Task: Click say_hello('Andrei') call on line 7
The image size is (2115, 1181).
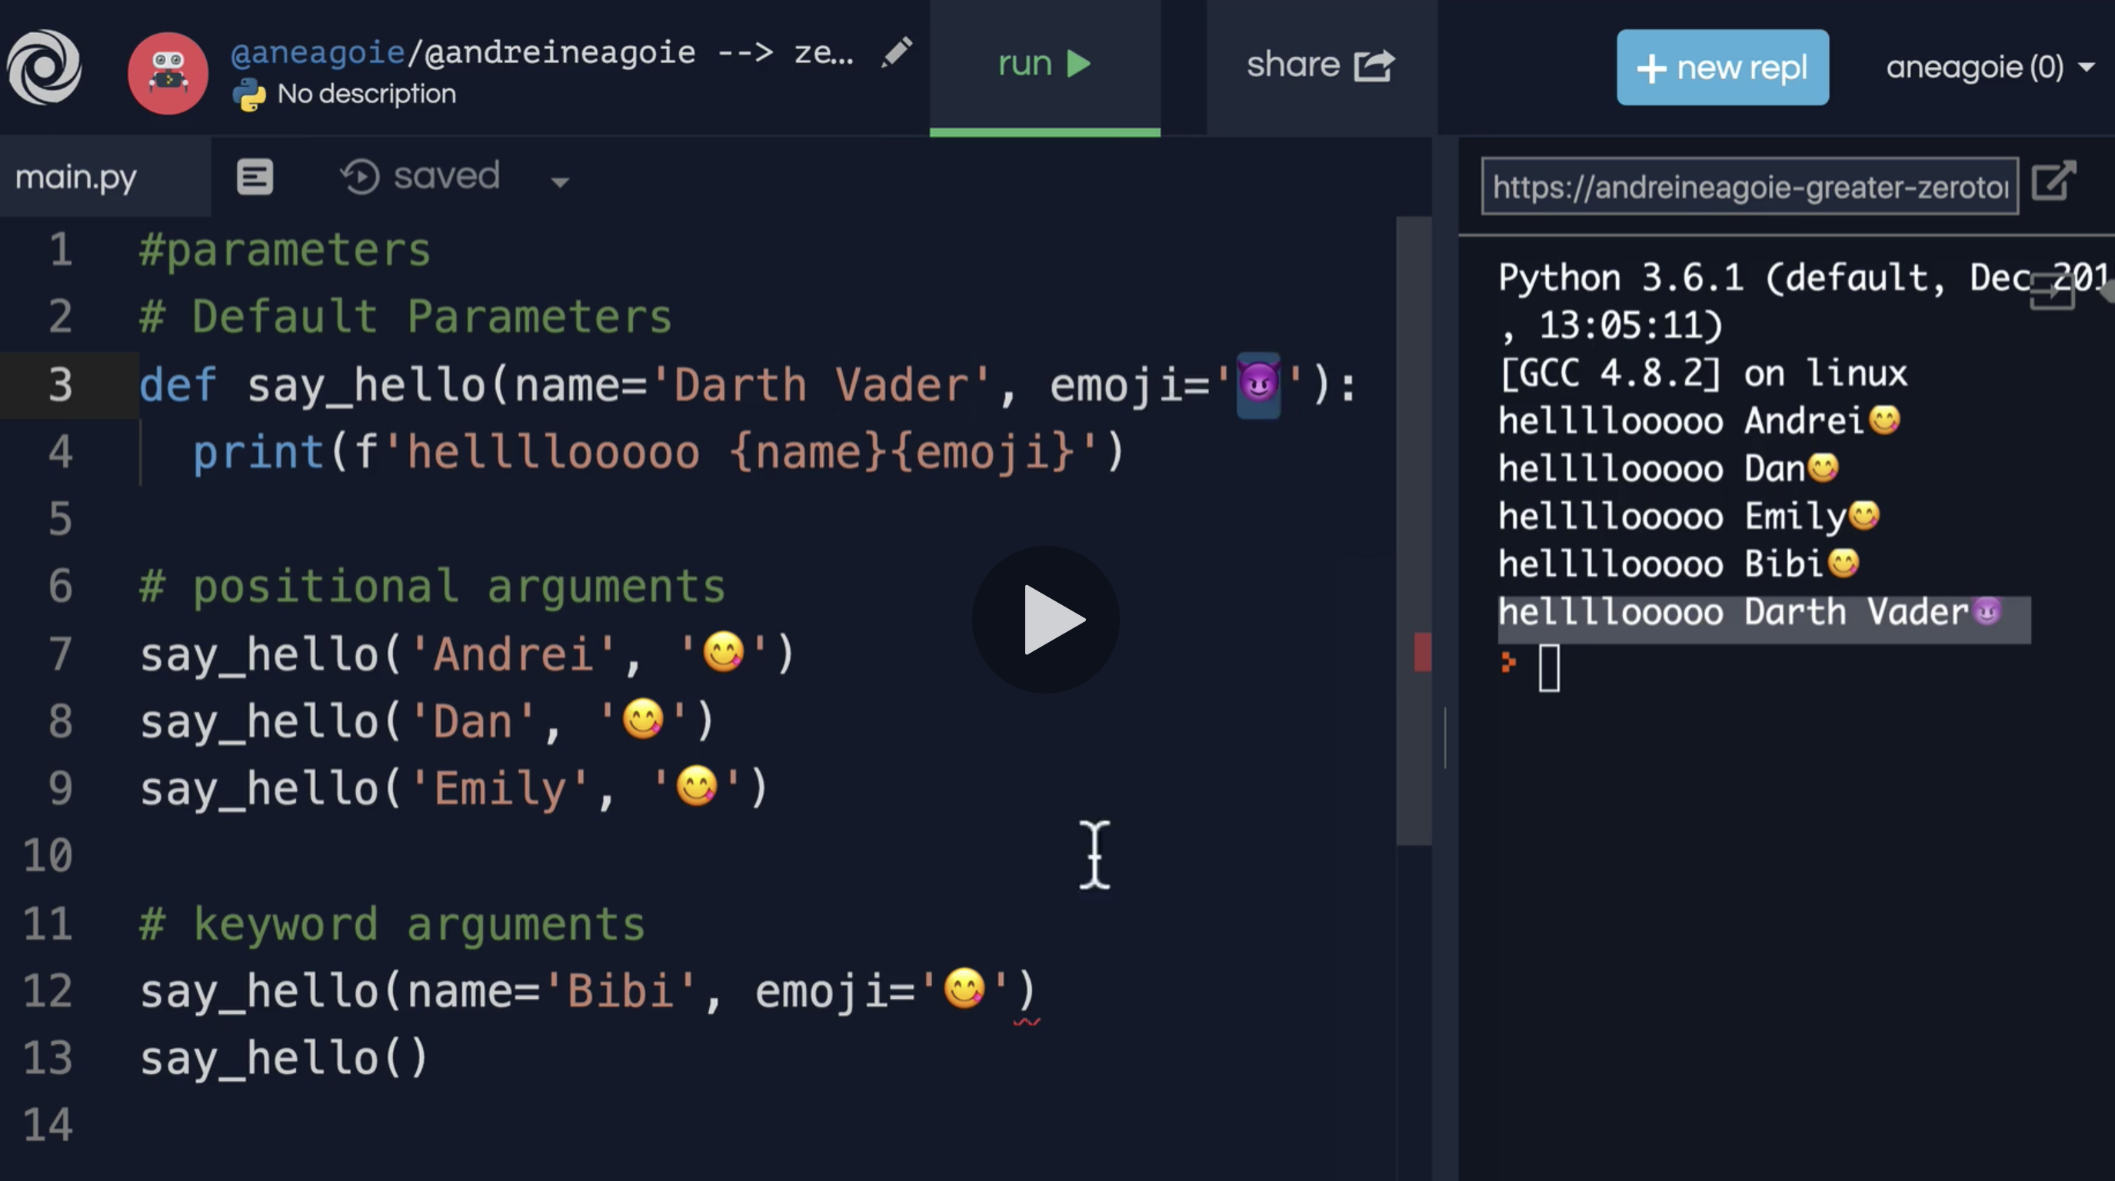Action: (467, 654)
